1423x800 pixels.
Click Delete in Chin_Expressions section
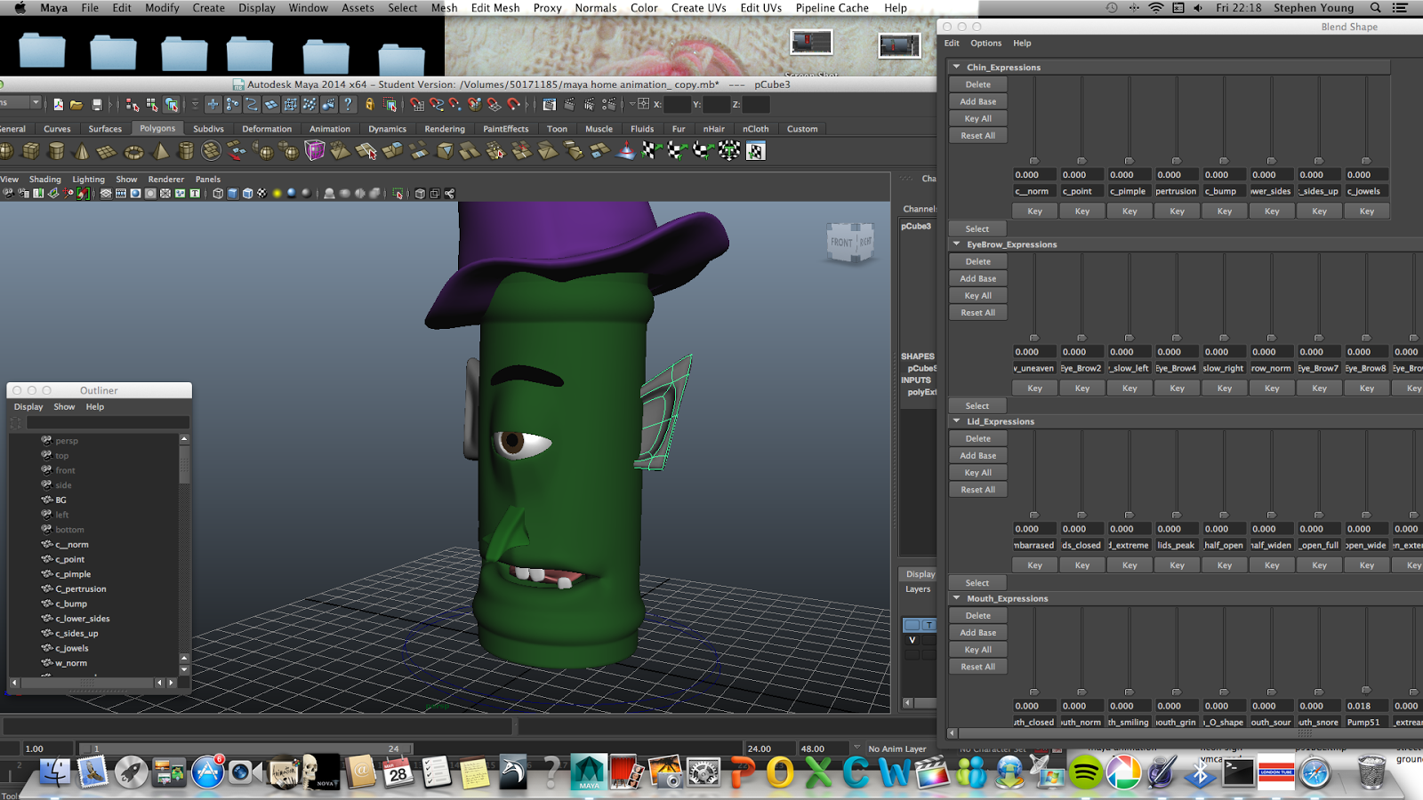[977, 84]
